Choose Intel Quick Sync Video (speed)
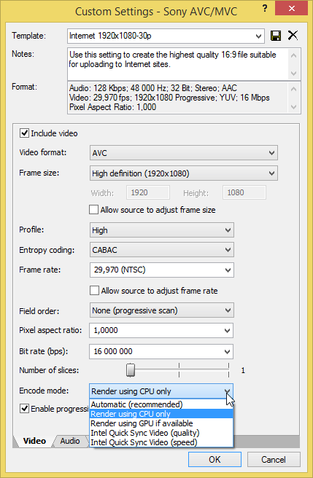The image size is (313, 478). click(161, 442)
